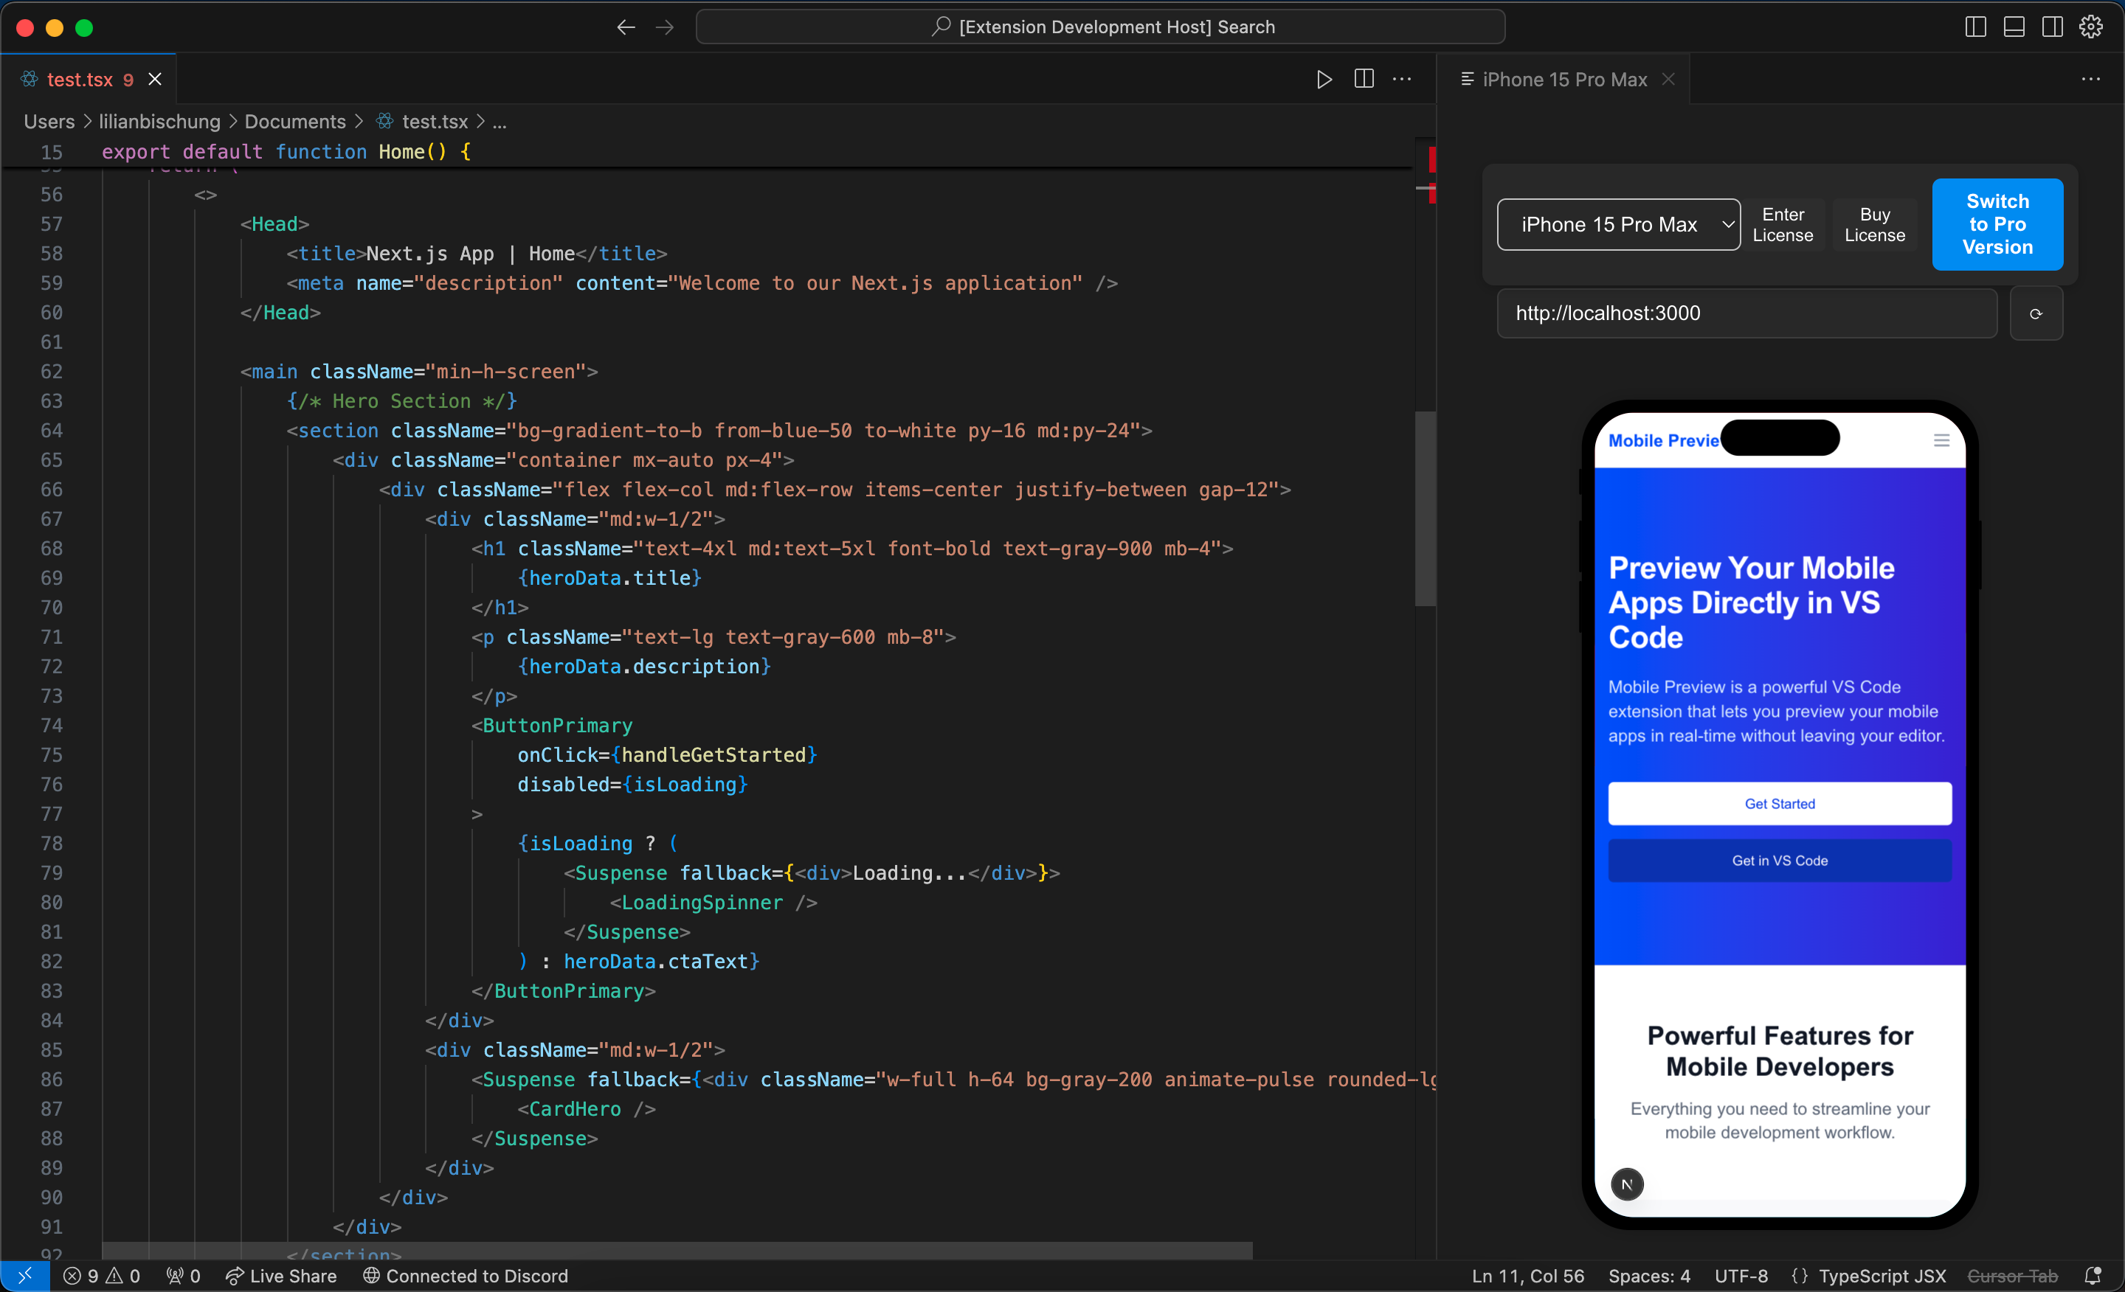This screenshot has width=2125, height=1292.
Task: Focus the http://localhost:3000 URL field
Action: [x=1746, y=313]
